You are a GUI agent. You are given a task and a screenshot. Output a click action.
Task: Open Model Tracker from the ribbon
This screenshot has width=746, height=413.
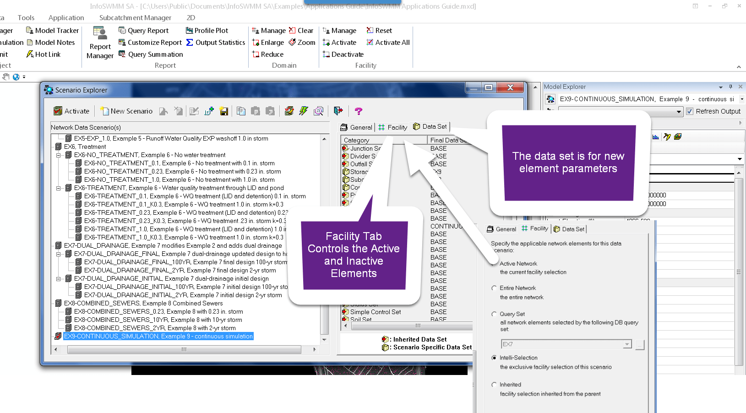[x=52, y=30]
